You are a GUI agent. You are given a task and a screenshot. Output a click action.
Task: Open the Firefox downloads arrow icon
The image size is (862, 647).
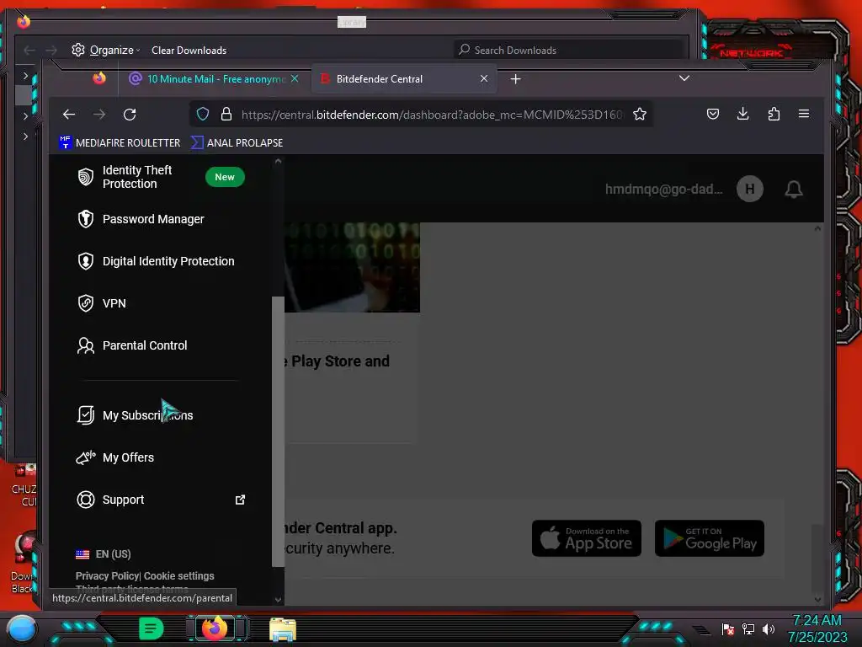[742, 114]
